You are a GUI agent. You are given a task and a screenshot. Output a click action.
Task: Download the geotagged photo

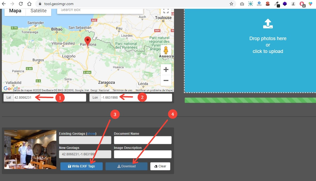click(x=126, y=166)
